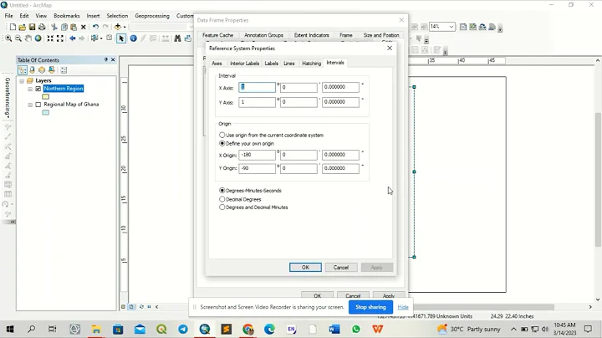
Task: Click OK in Reference System Properties
Action: coord(305,268)
